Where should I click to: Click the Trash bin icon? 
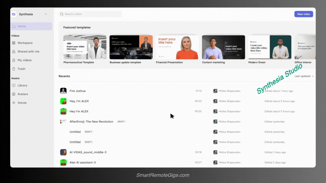14,69
